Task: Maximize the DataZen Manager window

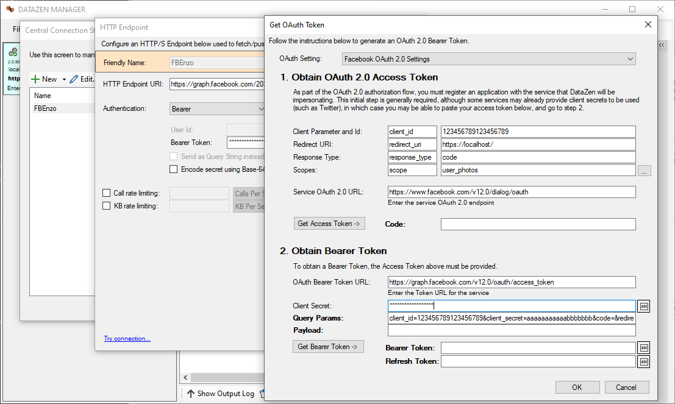Action: pos(632,9)
